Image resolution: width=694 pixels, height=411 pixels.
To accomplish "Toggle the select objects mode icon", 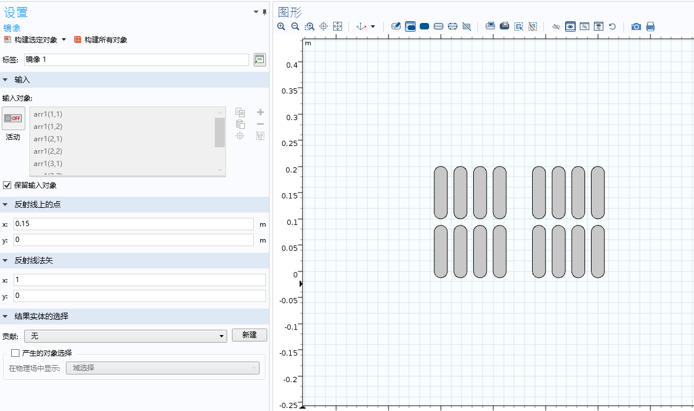I will [410, 26].
